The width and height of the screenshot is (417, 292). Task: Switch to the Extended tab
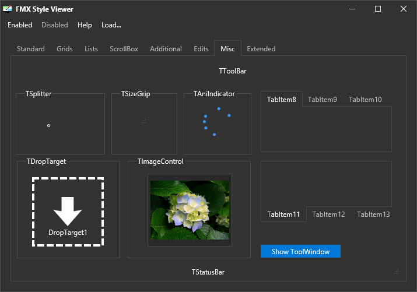tap(261, 49)
